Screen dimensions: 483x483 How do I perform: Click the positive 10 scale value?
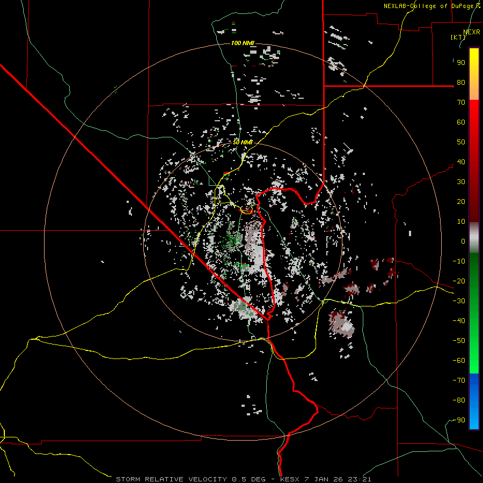click(461, 222)
